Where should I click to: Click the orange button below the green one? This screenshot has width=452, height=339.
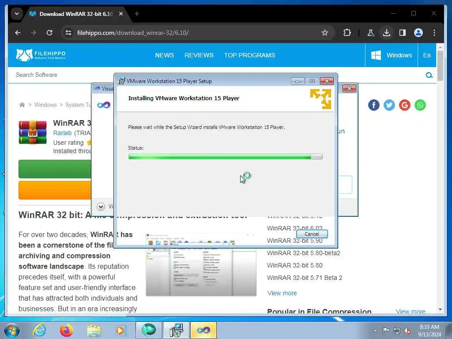coord(55,190)
